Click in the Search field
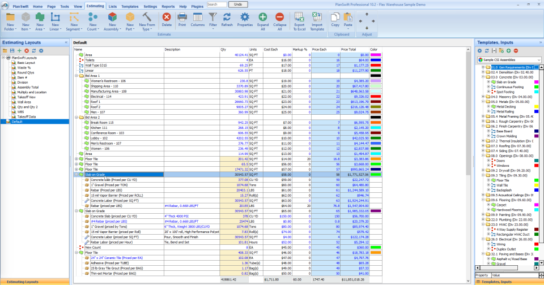The height and width of the screenshot is (285, 544). point(217,5)
